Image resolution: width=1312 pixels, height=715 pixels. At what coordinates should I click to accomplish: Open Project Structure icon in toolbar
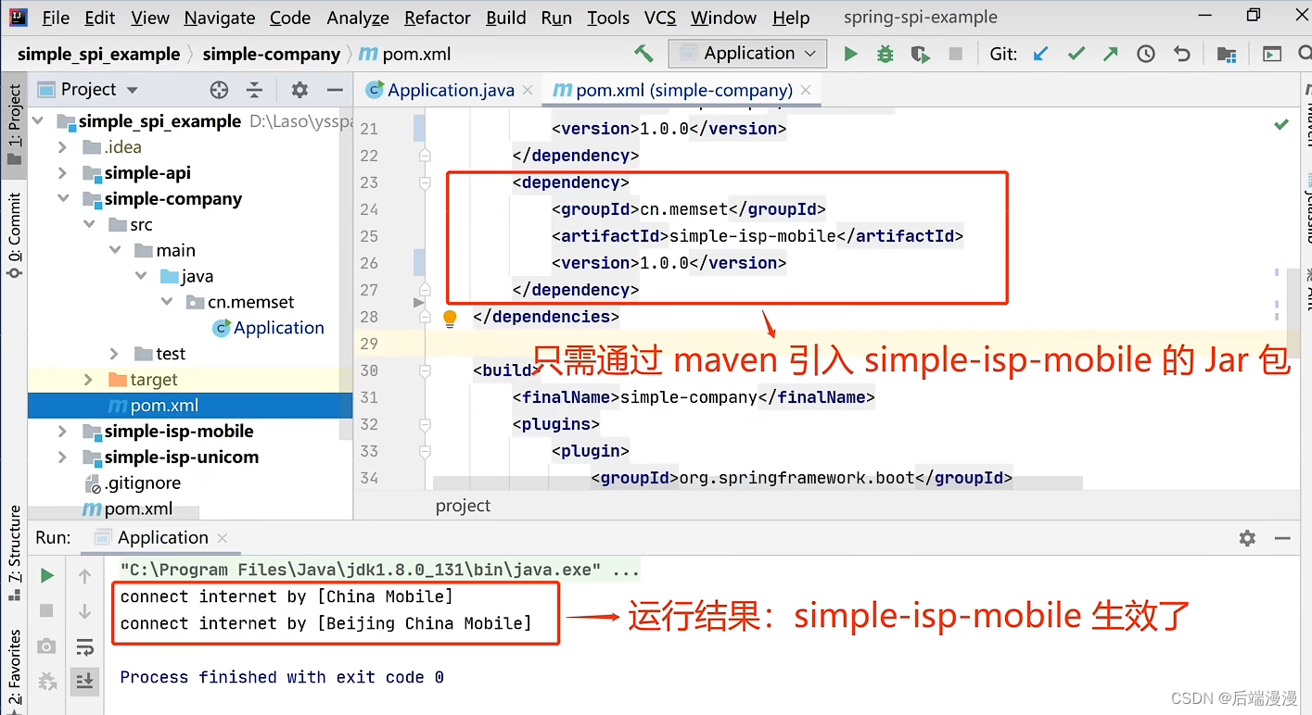click(1226, 54)
